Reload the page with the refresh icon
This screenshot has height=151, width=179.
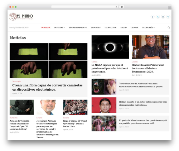click(x=116, y=7)
